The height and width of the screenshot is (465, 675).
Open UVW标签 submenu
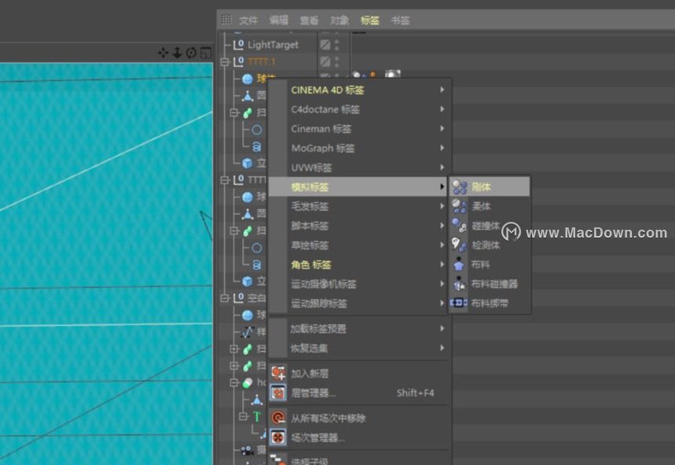click(x=359, y=168)
